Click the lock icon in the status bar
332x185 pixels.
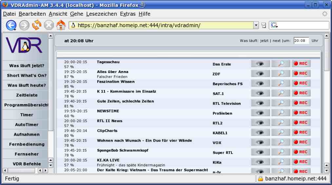pyautogui.click(x=261, y=179)
